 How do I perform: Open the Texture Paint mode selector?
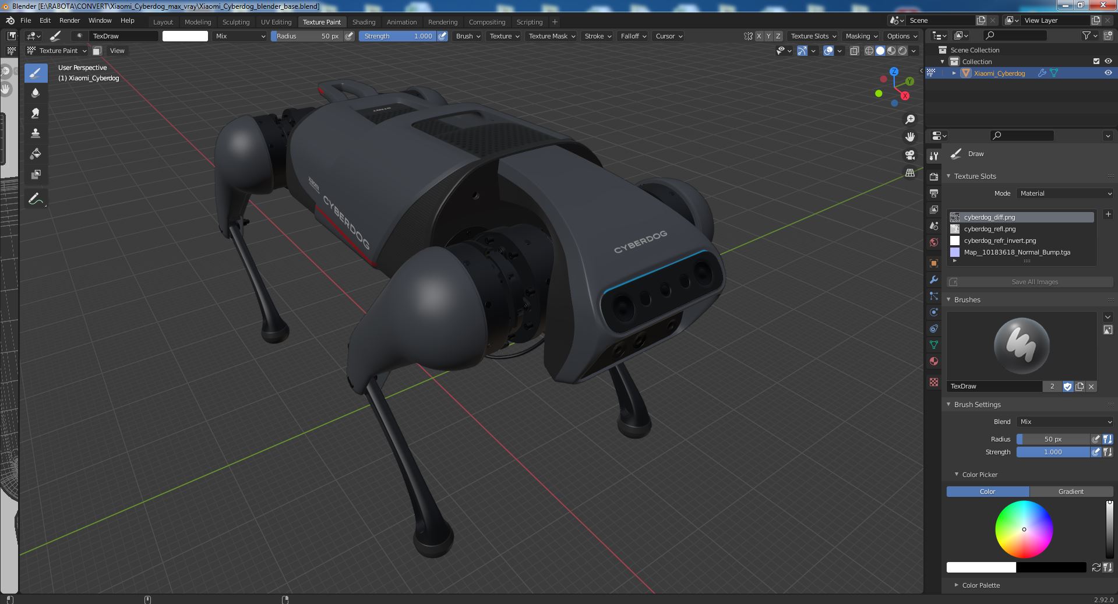pos(57,51)
